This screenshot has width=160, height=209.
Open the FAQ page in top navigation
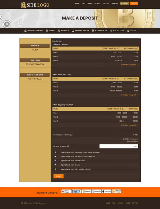pyautogui.click(x=83, y=3)
